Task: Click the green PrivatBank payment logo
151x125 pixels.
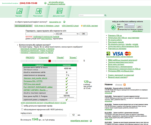Action: (x=108, y=53)
